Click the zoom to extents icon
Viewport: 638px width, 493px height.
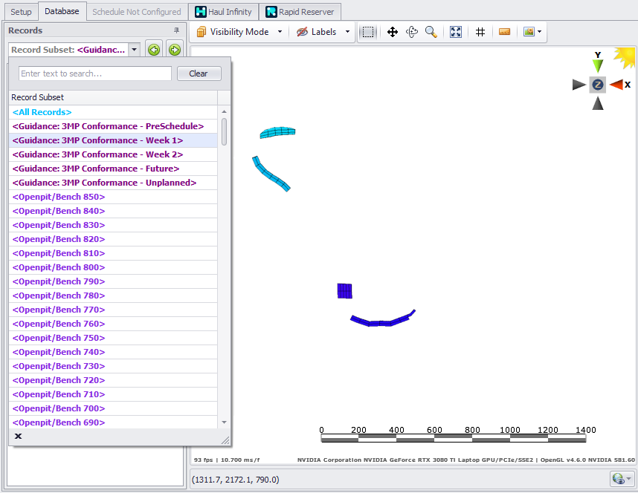[x=456, y=32]
